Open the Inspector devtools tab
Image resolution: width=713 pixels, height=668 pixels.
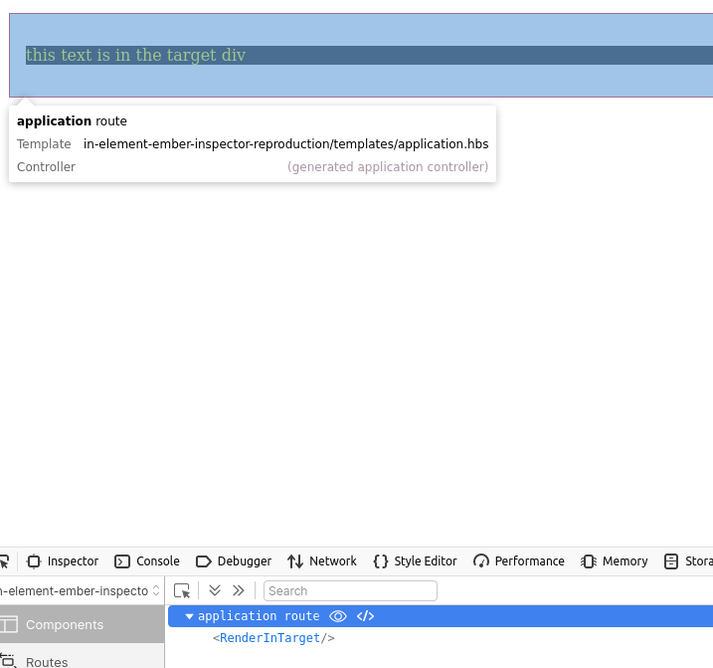[63, 561]
